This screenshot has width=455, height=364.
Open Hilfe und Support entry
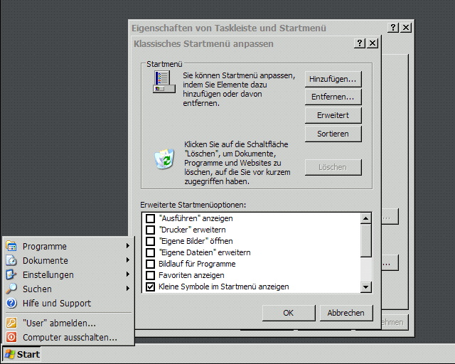click(68, 303)
